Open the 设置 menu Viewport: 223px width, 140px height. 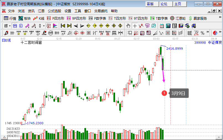68,11
